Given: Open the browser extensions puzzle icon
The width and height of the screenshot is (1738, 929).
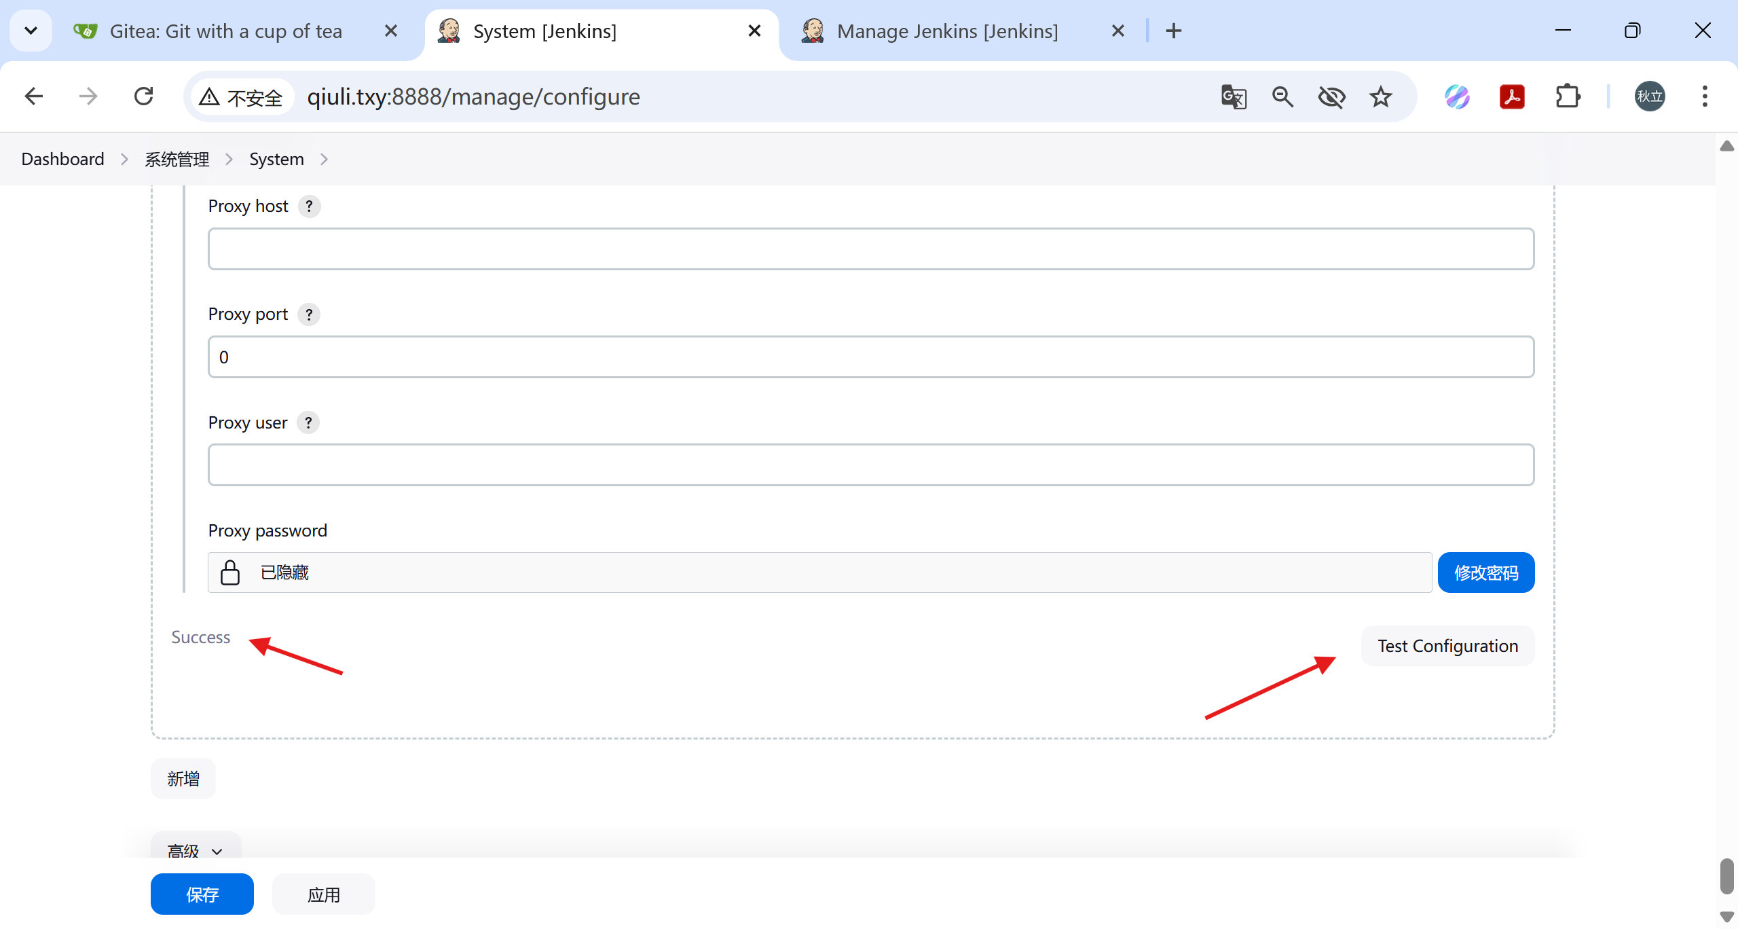Looking at the screenshot, I should click(1567, 97).
